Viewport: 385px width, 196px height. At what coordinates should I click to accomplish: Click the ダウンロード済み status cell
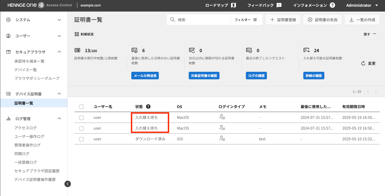point(150,139)
